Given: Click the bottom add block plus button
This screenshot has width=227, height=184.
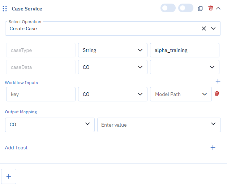Looking at the screenshot, I should pyautogui.click(x=9, y=176).
